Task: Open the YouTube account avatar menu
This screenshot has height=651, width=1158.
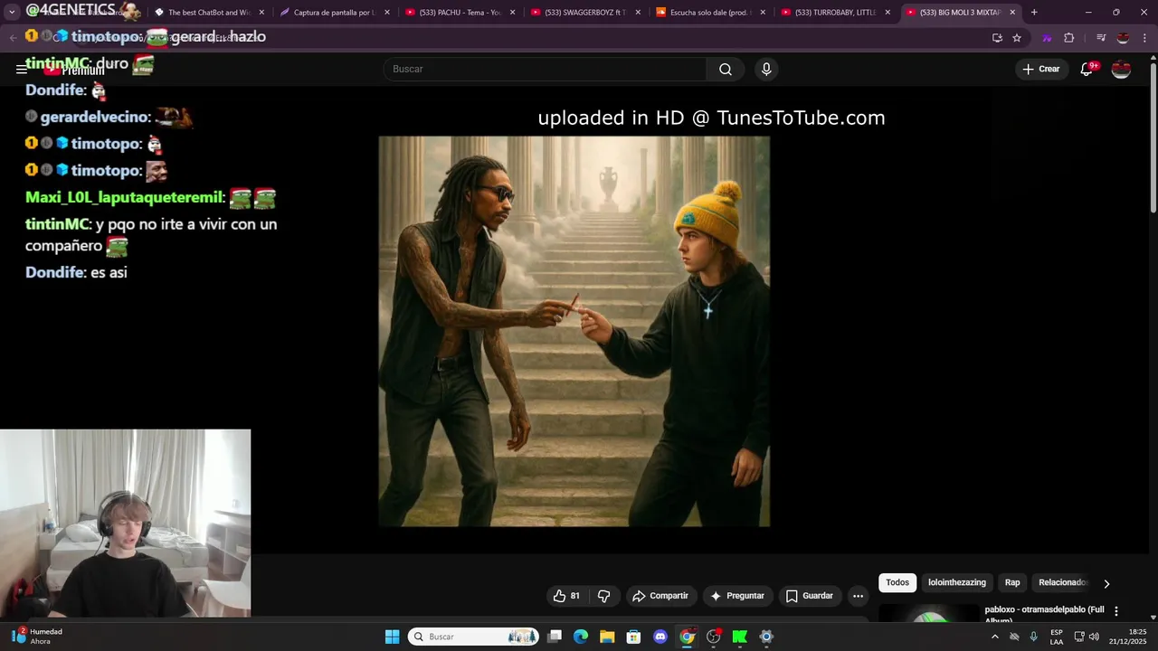Action: 1121,69
